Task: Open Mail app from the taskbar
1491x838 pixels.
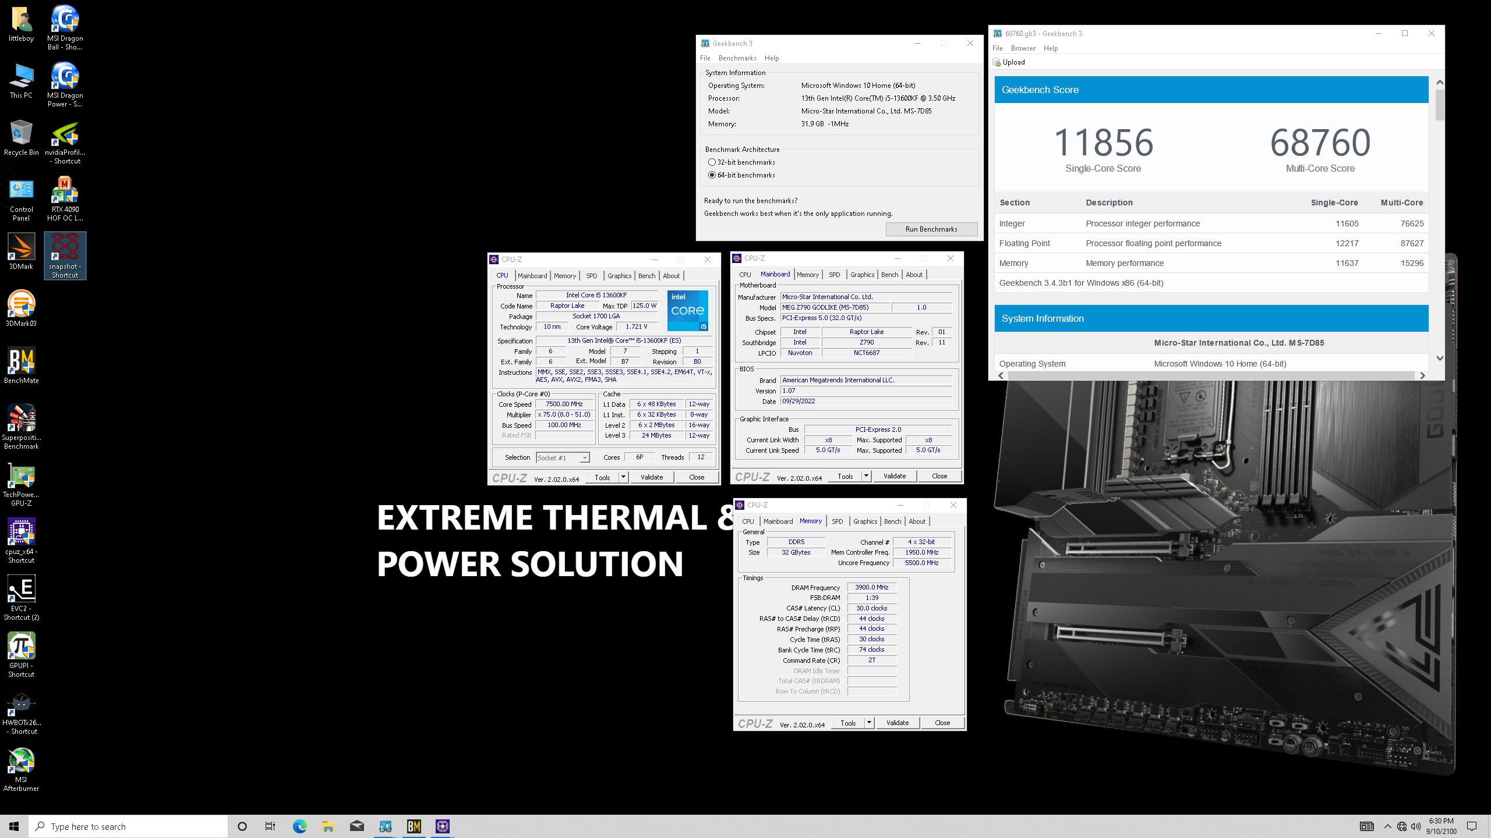Action: pos(356,826)
